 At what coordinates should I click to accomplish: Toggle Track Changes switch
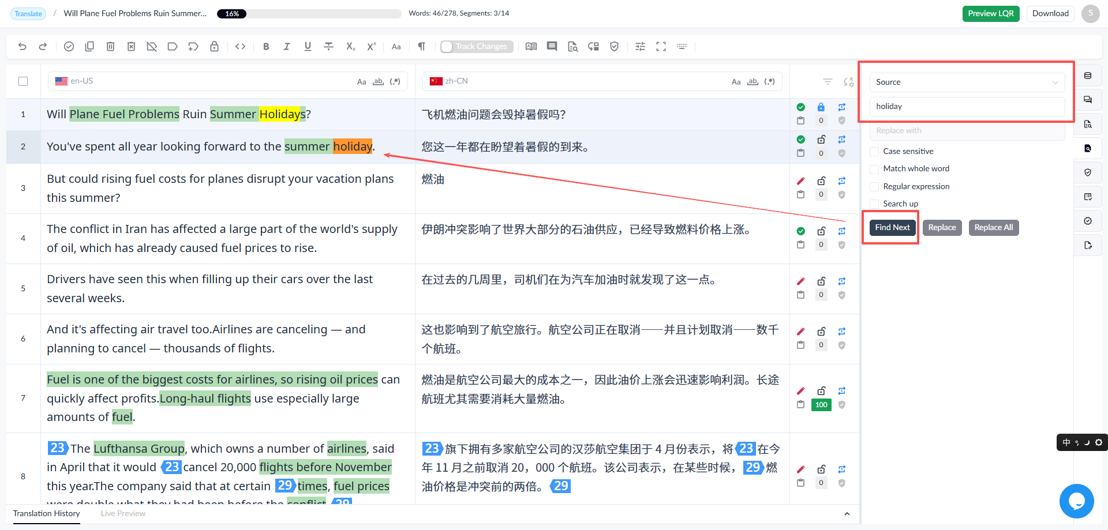point(476,47)
